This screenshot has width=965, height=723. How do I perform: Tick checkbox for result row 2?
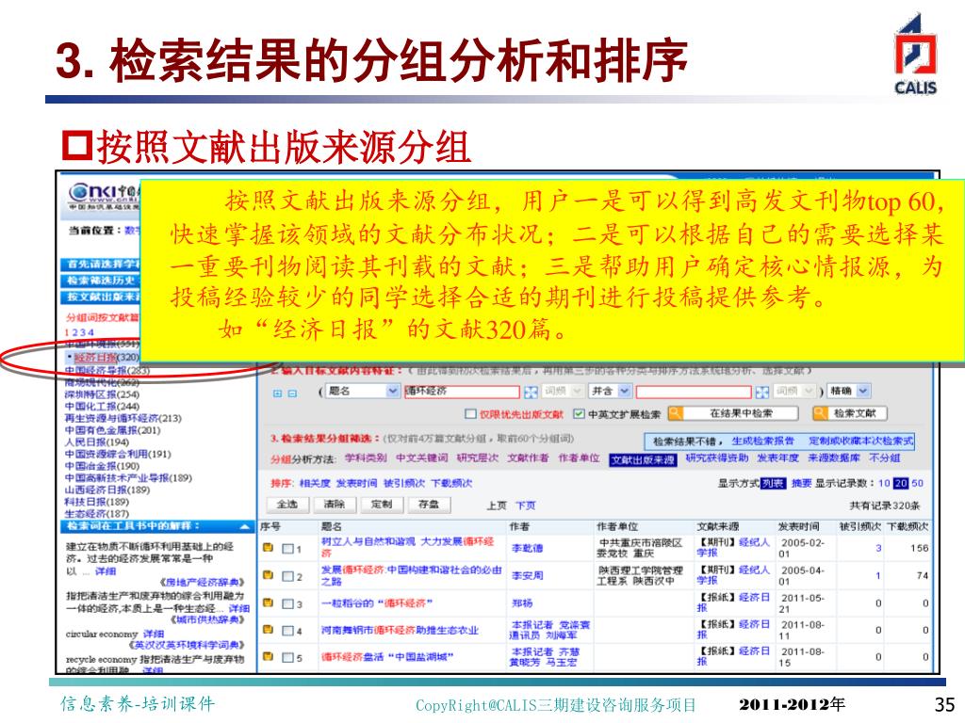coord(287,576)
